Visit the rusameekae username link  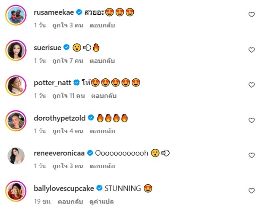click(54, 12)
